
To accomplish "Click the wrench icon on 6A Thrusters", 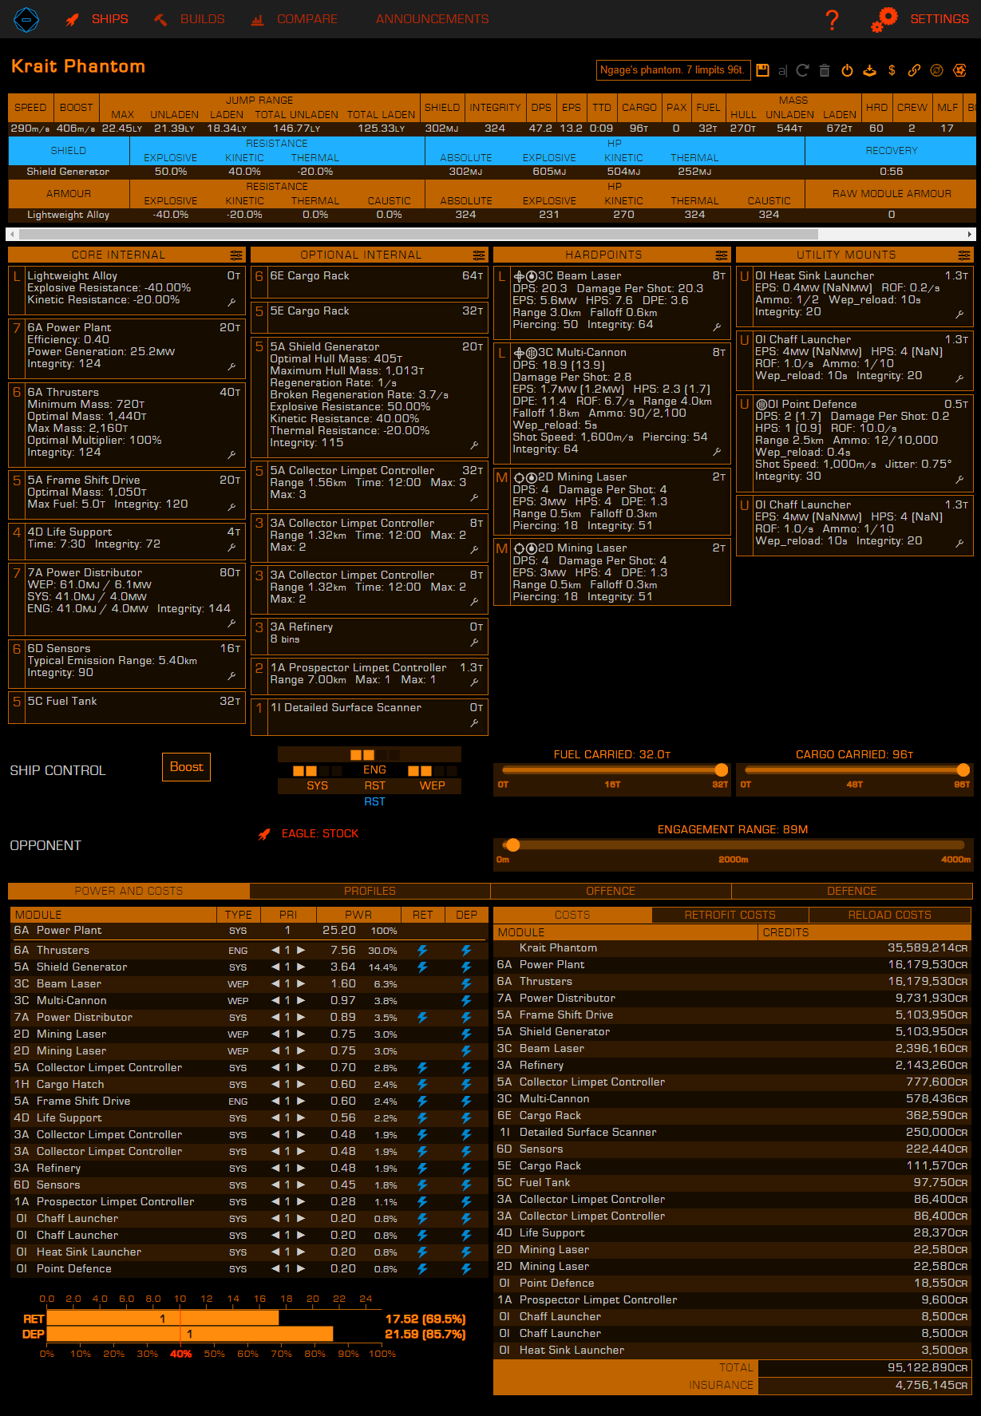I will pyautogui.click(x=231, y=455).
